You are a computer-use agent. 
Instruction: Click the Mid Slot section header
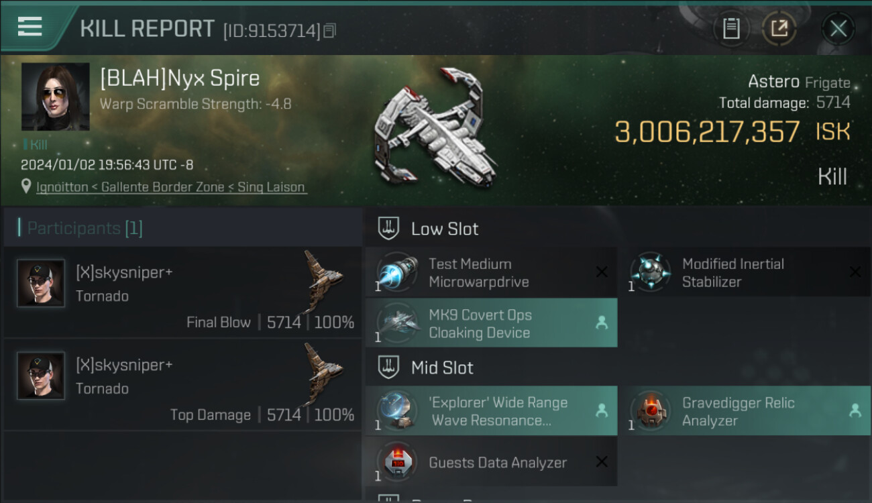coord(441,368)
